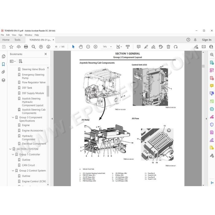The image size is (215, 215).
Task: Open More Tools wrench icon
Action: [x=212, y=156]
